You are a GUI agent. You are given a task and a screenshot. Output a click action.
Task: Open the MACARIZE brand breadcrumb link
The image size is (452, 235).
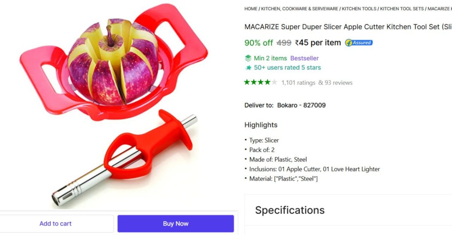439,9
